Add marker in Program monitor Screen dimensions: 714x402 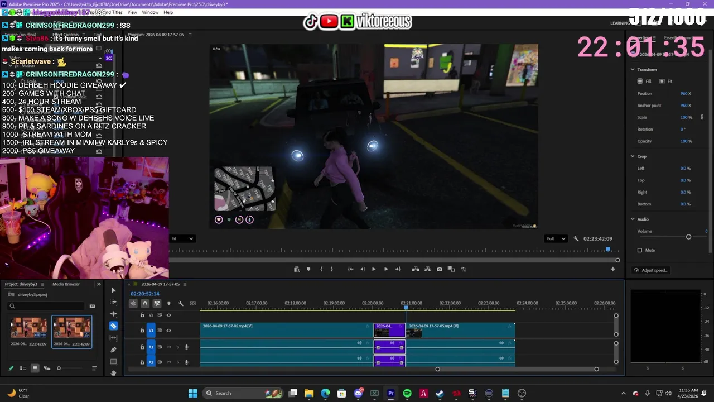308,269
